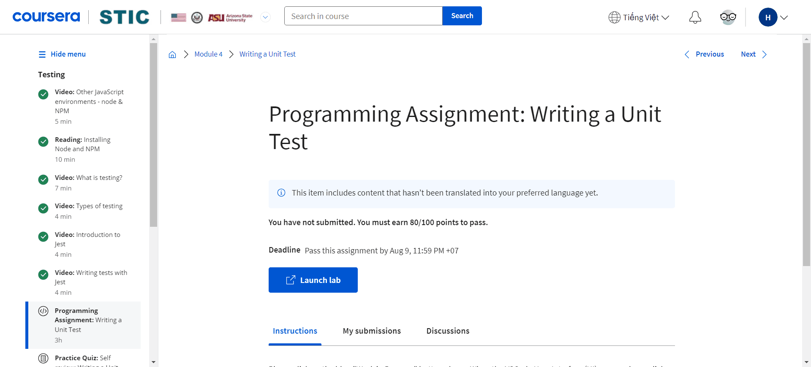
Task: Open Writing a Unit Test breadcrumb
Action: point(267,54)
